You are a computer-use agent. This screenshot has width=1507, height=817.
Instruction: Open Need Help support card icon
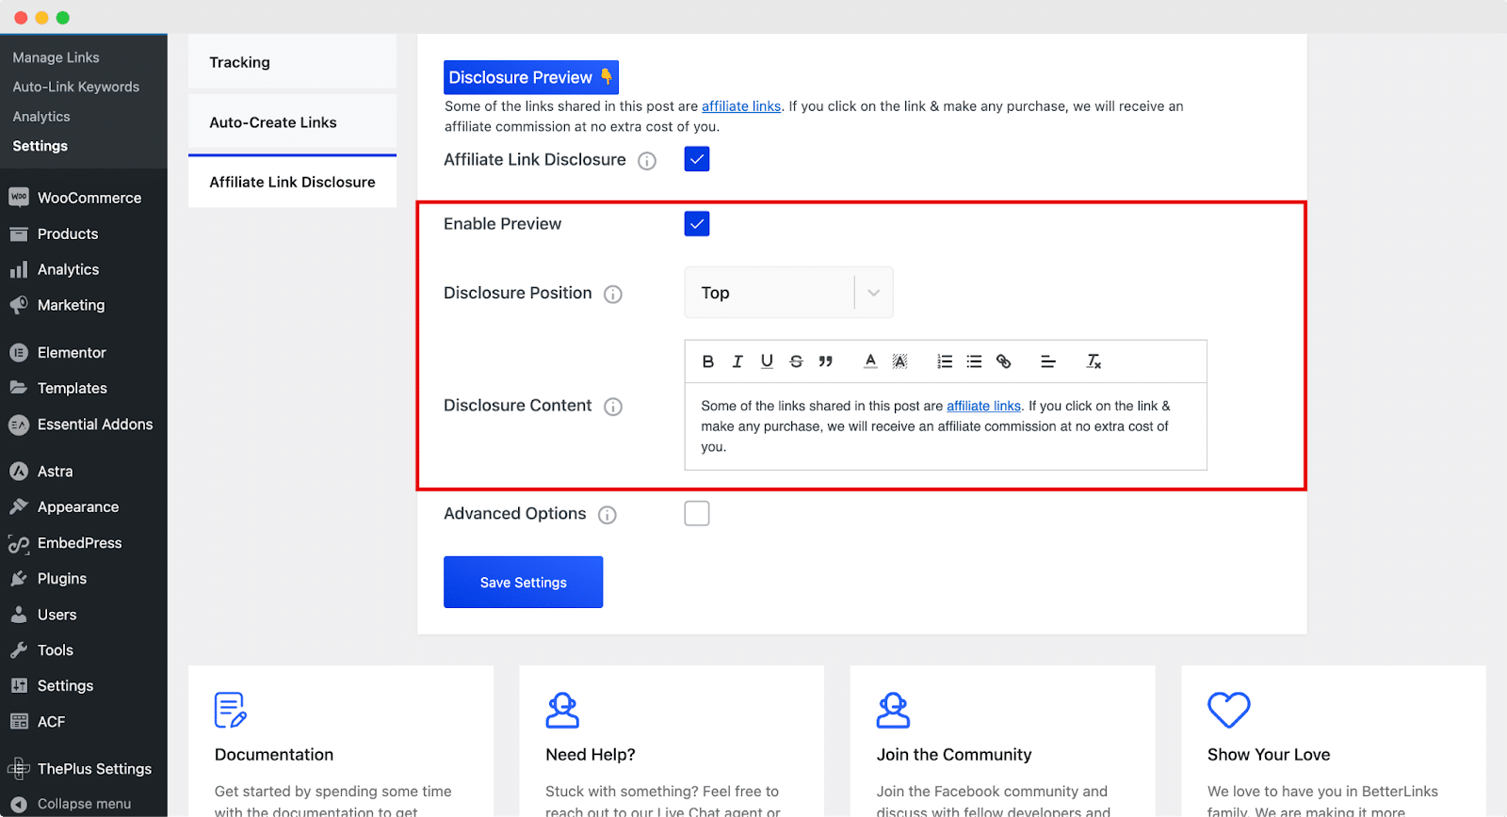pyautogui.click(x=562, y=711)
